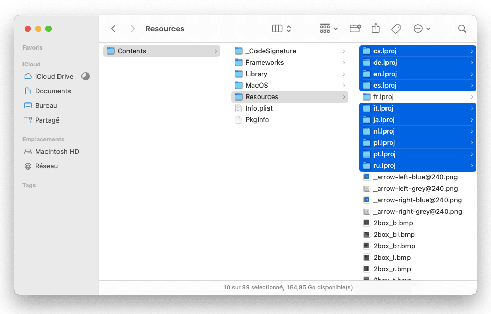Select the pt.lproj folder
Screen dimensions: 491x314
pyautogui.click(x=418, y=154)
